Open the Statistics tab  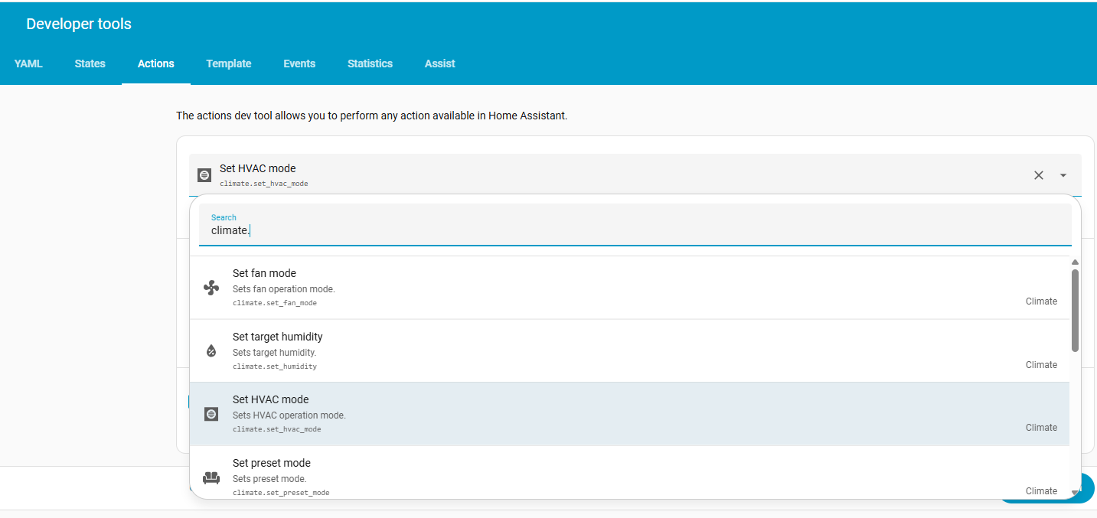(370, 64)
